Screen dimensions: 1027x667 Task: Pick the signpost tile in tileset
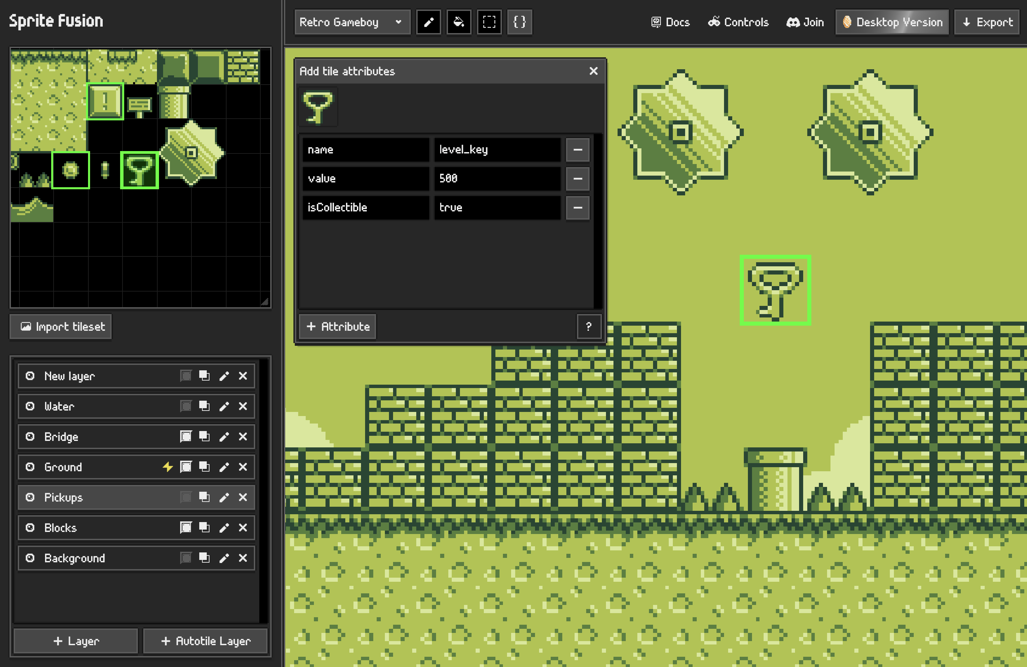coord(140,106)
